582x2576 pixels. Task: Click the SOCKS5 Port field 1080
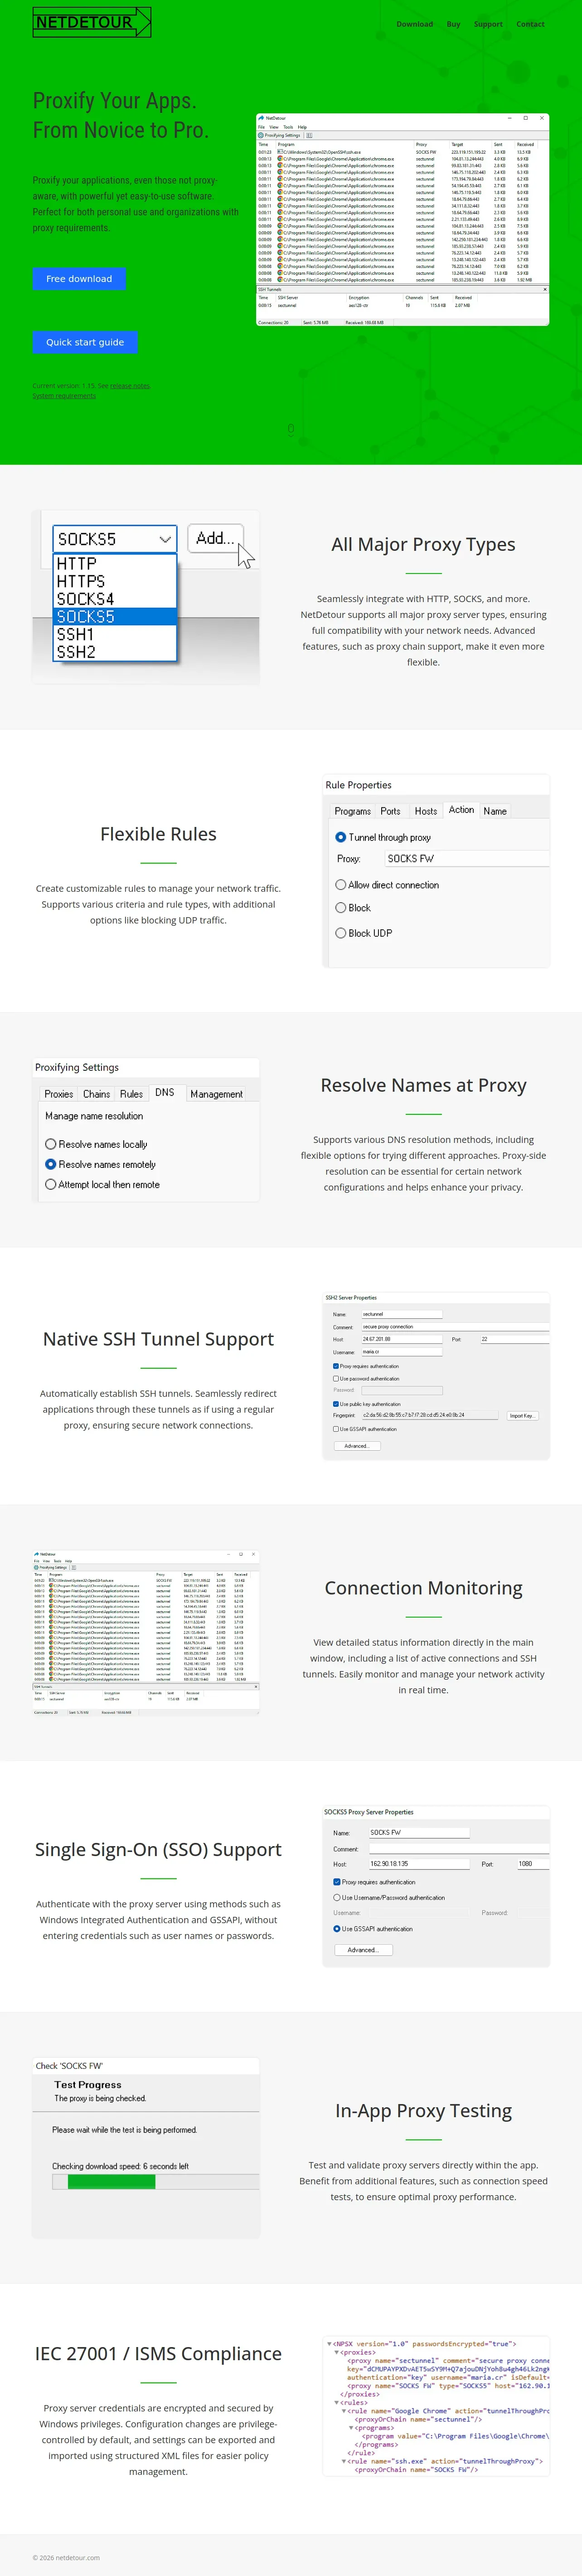(x=533, y=1864)
